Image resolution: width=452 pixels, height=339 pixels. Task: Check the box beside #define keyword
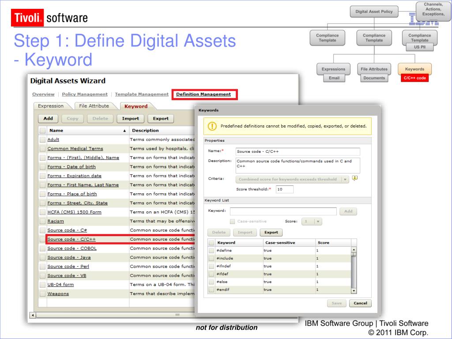click(x=211, y=251)
